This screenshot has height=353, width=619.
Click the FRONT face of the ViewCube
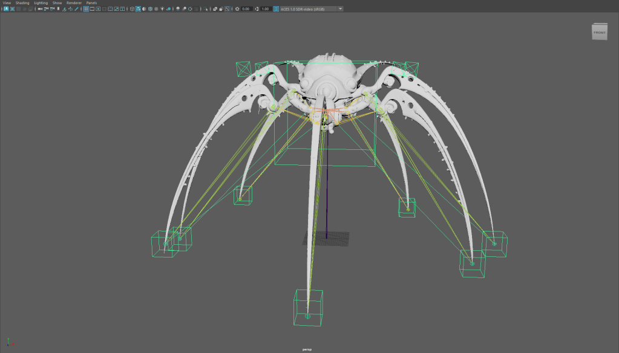(599, 33)
